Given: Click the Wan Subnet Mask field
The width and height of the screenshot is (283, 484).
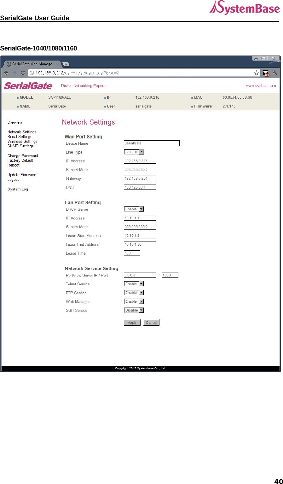Looking at the screenshot, I should [140, 170].
